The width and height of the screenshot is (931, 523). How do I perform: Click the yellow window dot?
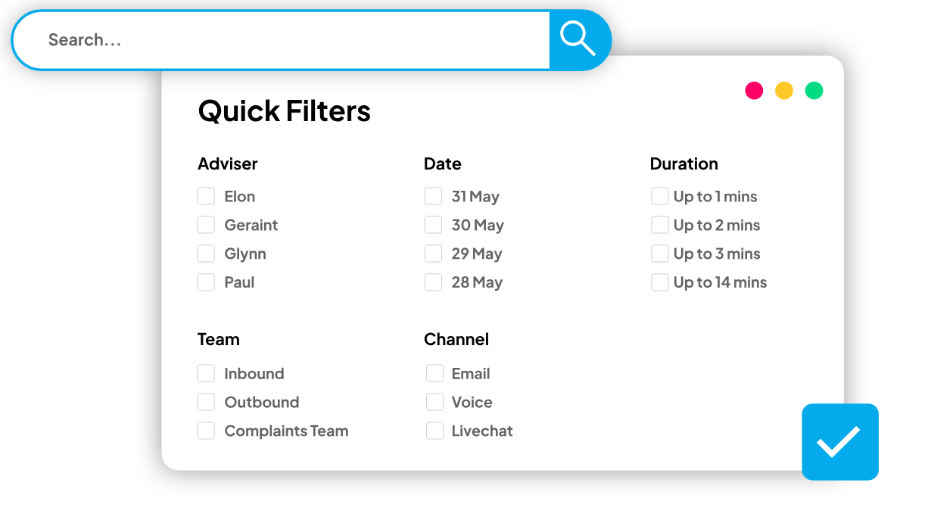pyautogui.click(x=784, y=91)
